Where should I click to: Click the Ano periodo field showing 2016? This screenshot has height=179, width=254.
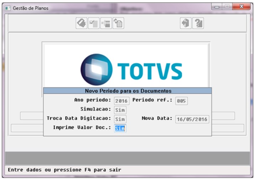[x=122, y=101]
